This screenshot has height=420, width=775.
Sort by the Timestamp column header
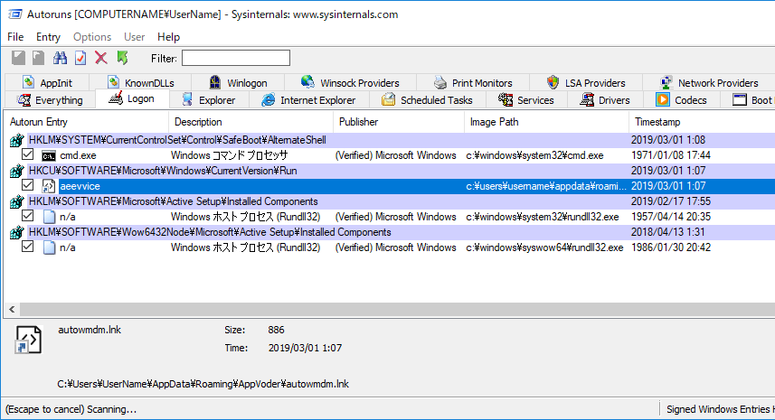click(x=702, y=122)
